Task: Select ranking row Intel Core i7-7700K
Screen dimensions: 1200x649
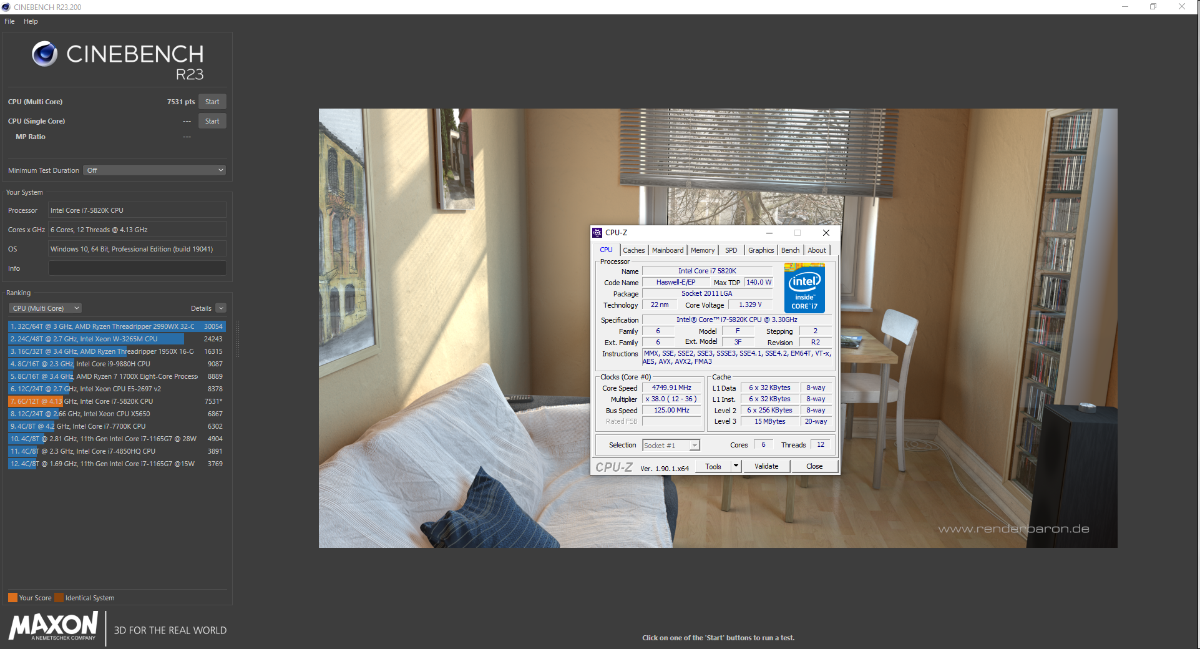Action: tap(117, 426)
